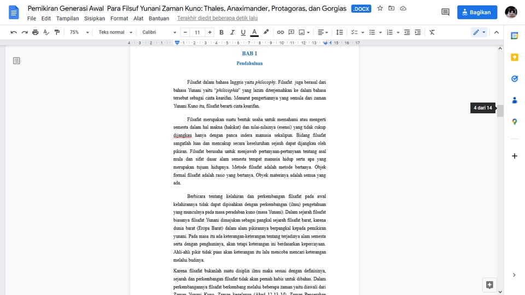The width and height of the screenshot is (525, 295).
Task: Open the editing mode pencil dropdown
Action: (479, 32)
